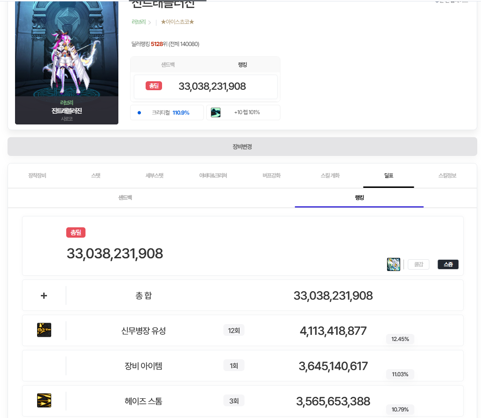Toggle the 스증 option
This screenshot has width=481, height=418.
(448, 264)
